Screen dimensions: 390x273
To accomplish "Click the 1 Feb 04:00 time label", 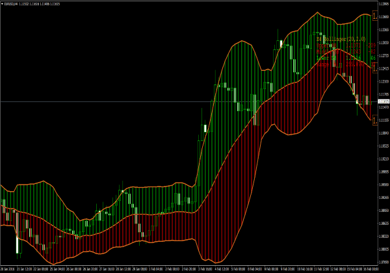I will click(156, 269).
